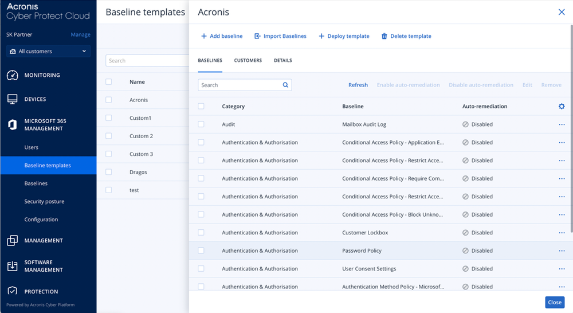The image size is (573, 313).
Task: Check the User Consent Settings row checkbox
Action: (201, 269)
